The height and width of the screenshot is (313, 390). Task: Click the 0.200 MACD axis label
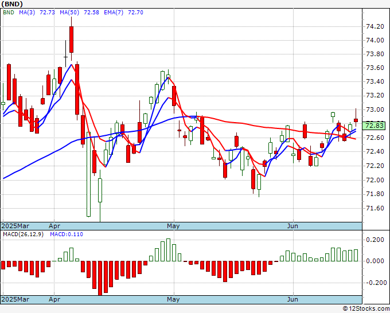pos(375,240)
